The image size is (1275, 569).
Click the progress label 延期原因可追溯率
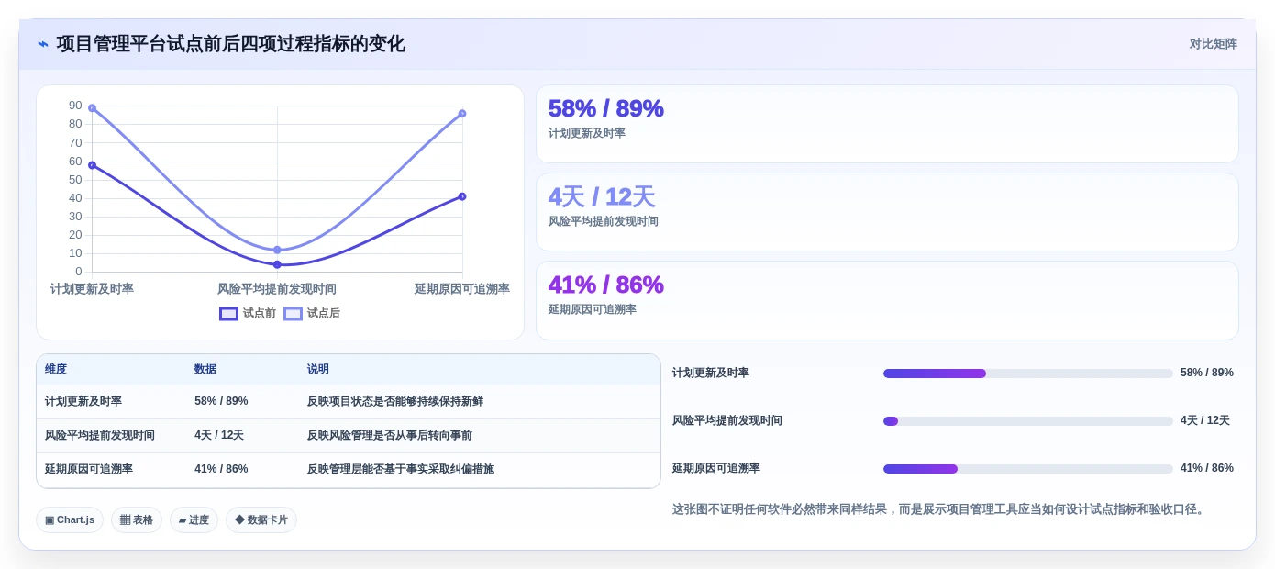pyautogui.click(x=716, y=468)
